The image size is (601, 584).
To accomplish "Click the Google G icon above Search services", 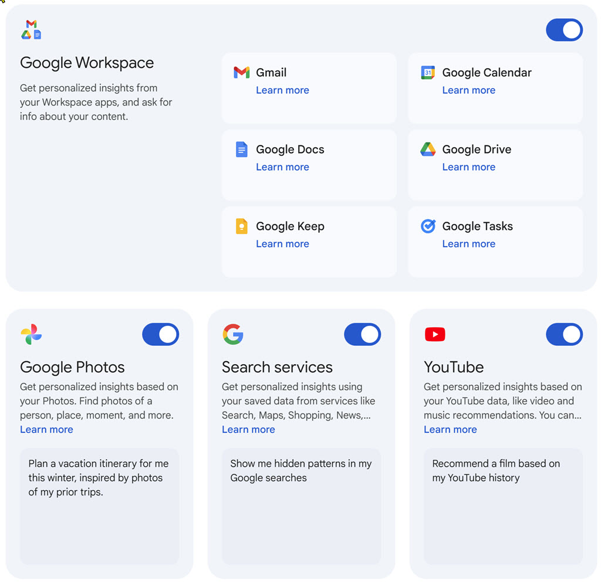I will tap(232, 334).
